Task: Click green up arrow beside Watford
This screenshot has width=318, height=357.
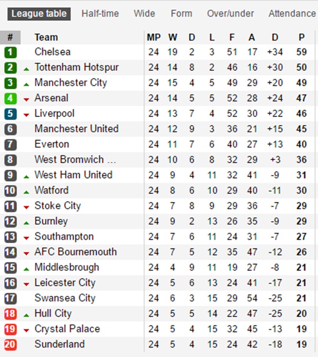Action: coord(26,192)
